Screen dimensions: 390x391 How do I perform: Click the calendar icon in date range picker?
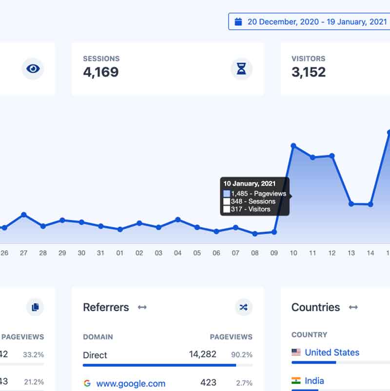(238, 21)
